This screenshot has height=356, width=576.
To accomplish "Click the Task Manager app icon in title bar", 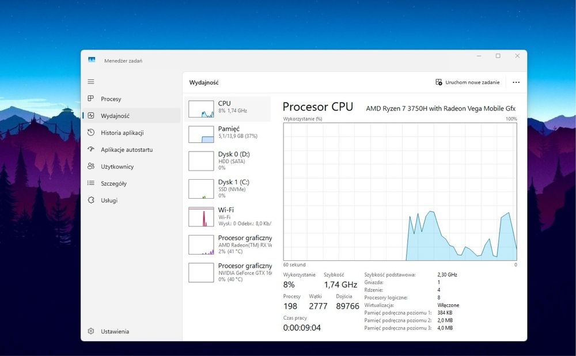I will tap(92, 59).
